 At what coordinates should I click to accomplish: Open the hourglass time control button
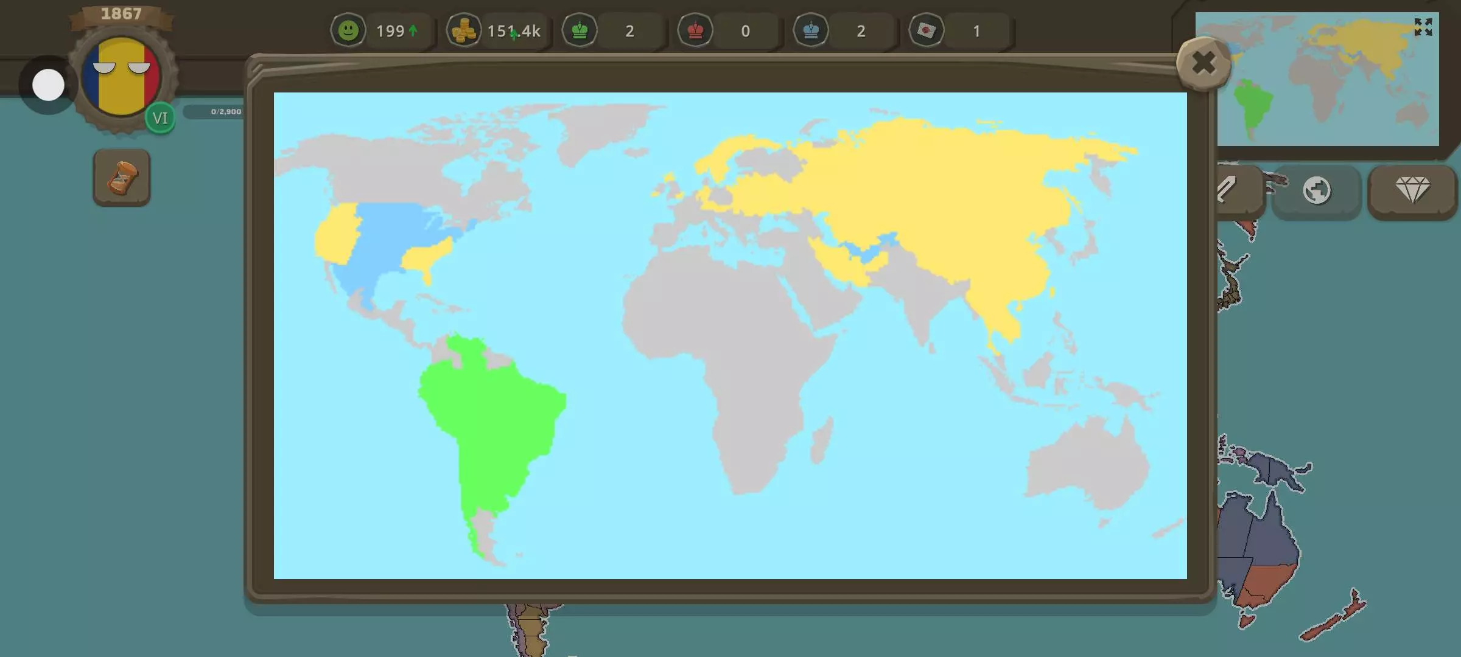pyautogui.click(x=122, y=178)
